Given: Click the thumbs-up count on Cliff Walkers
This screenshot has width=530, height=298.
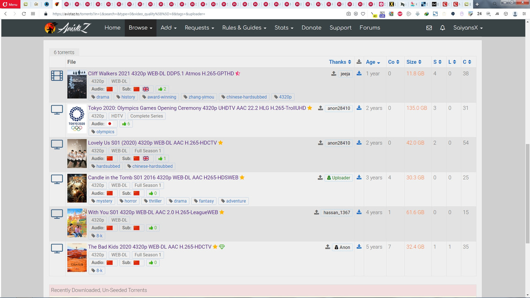Looking at the screenshot, I should (x=162, y=89).
